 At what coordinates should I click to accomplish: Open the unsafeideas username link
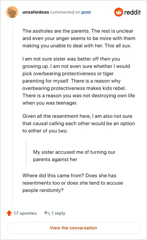pyautogui.click(x=36, y=12)
